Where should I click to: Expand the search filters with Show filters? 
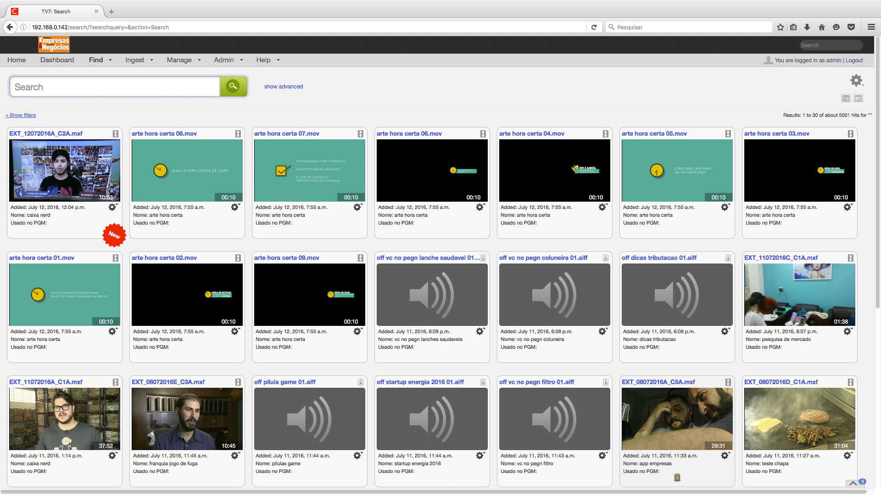click(x=21, y=115)
